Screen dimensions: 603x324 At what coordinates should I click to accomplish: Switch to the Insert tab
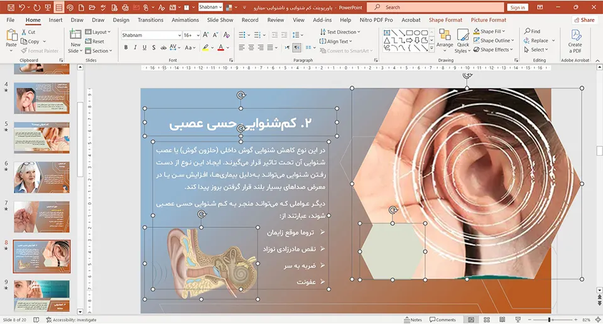(55, 20)
